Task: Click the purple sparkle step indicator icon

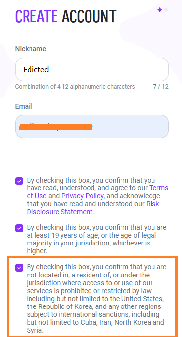Action: point(160,10)
